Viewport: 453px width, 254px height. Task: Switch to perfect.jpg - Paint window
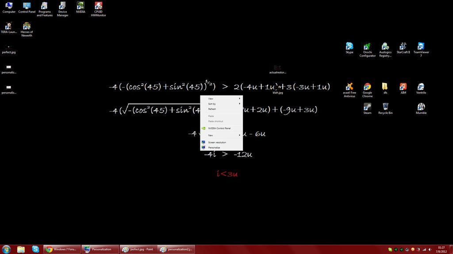pos(138,249)
